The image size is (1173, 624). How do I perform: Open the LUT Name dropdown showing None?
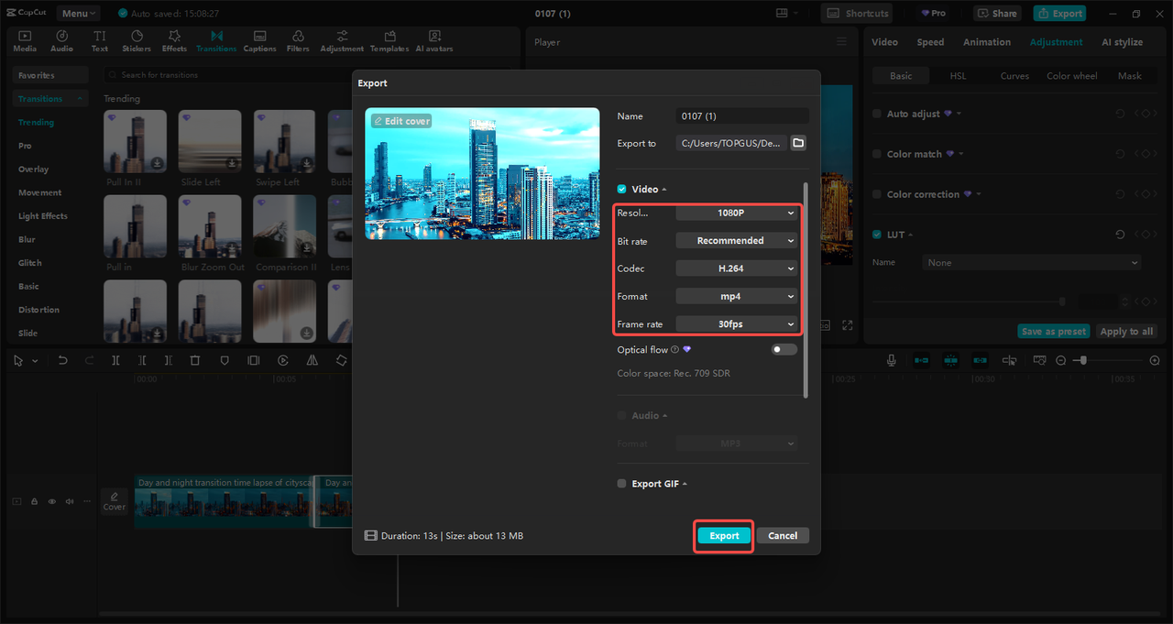pos(1031,262)
